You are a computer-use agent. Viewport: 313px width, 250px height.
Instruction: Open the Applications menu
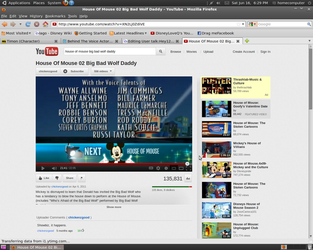pos(19,3)
